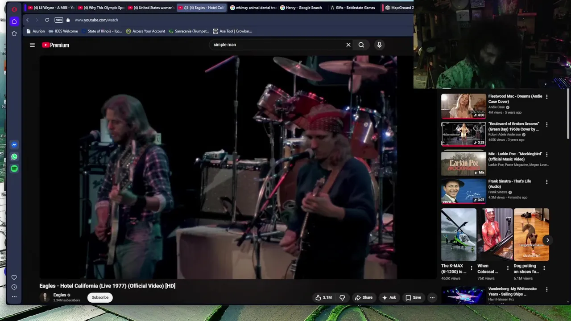The image size is (571, 321).
Task: Save the video to a playlist
Action: tap(413, 297)
